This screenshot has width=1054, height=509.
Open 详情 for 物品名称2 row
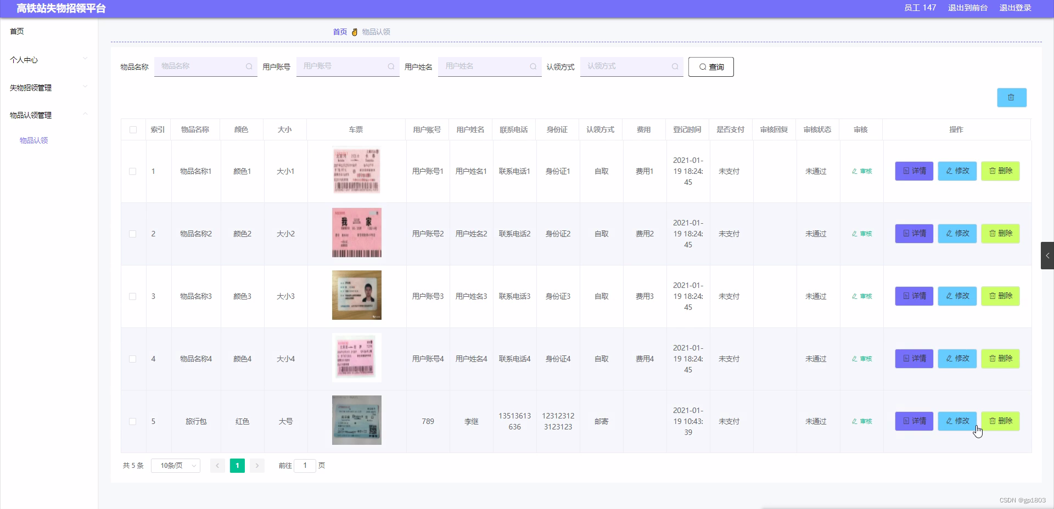914,234
